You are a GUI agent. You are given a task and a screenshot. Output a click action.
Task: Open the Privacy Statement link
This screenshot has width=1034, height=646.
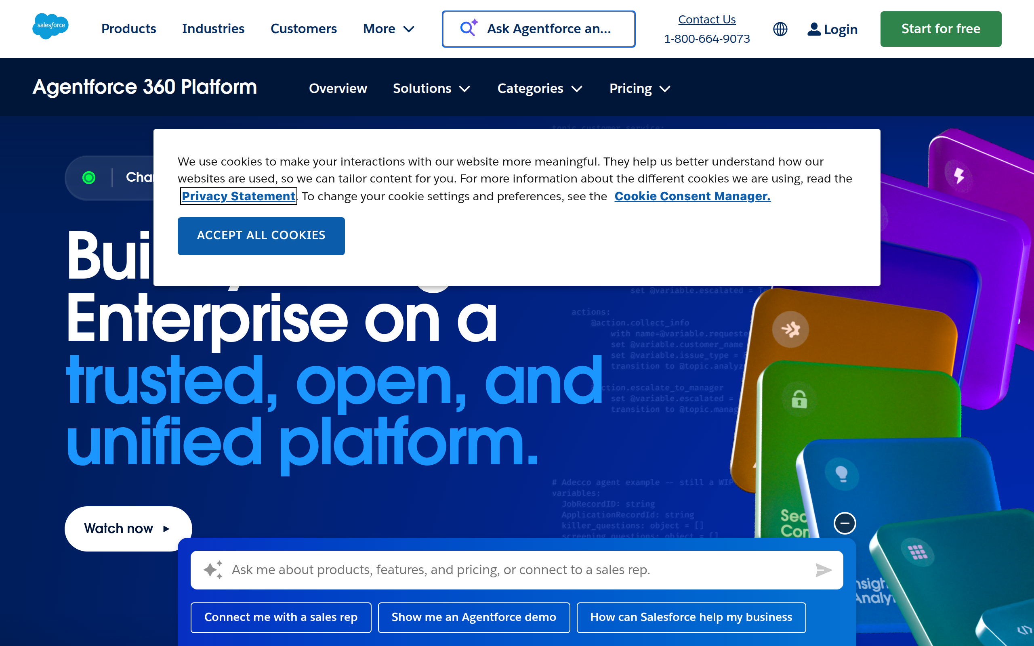pyautogui.click(x=238, y=196)
